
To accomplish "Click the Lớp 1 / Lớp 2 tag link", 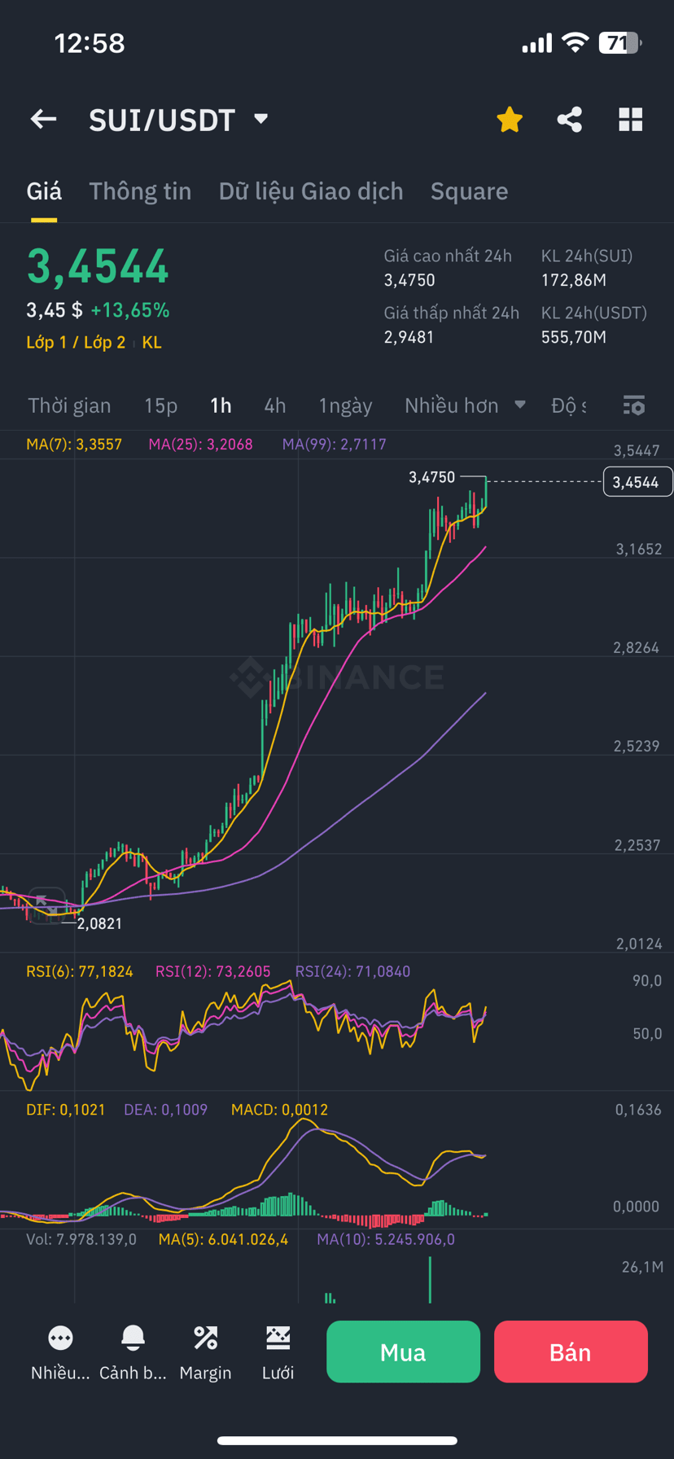I will (x=76, y=343).
